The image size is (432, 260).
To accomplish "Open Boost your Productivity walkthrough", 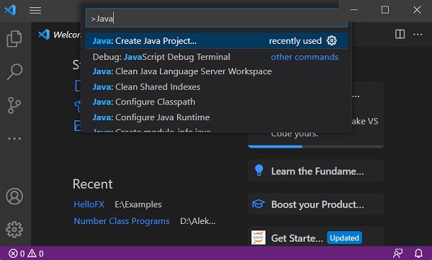I will pyautogui.click(x=316, y=205).
